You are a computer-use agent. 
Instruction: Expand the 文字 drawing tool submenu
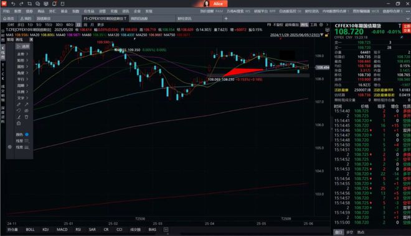click(x=22, y=98)
